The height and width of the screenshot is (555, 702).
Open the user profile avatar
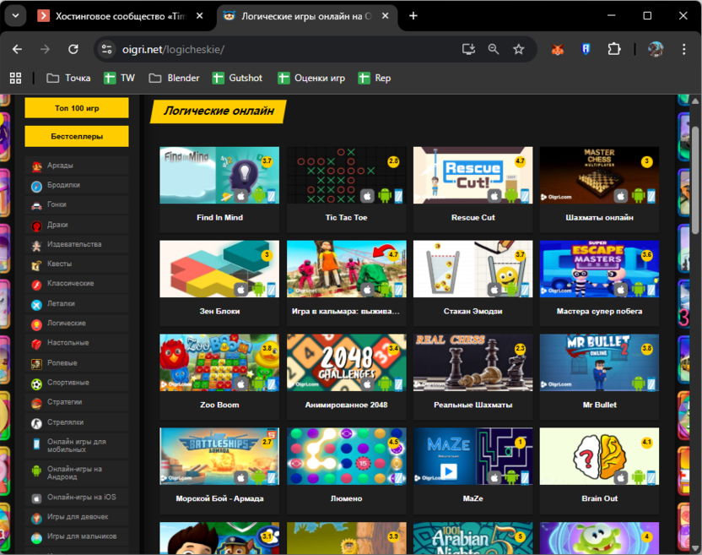point(656,50)
